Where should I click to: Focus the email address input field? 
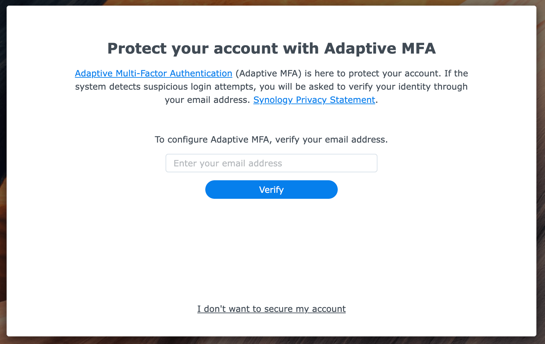pyautogui.click(x=271, y=163)
